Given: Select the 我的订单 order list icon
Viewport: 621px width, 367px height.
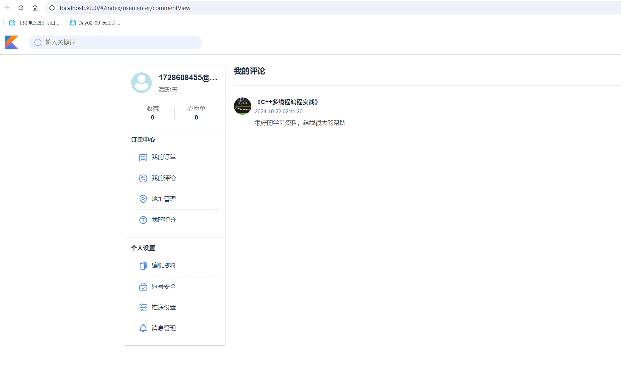Looking at the screenshot, I should pyautogui.click(x=143, y=157).
